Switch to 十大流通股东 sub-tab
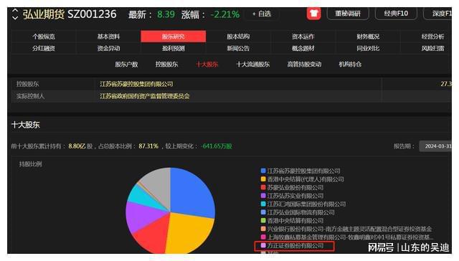Viewport: 459px width, 261px height. coord(253,65)
